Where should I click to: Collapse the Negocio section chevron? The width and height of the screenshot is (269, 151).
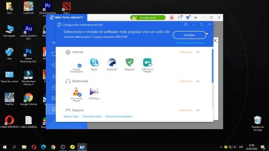point(198,110)
